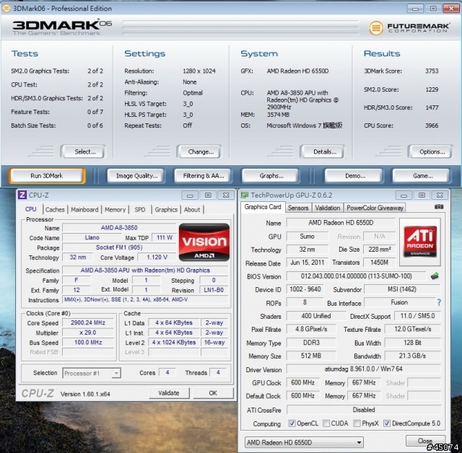Click the Device ID value 1002 - 9640

coord(305,289)
